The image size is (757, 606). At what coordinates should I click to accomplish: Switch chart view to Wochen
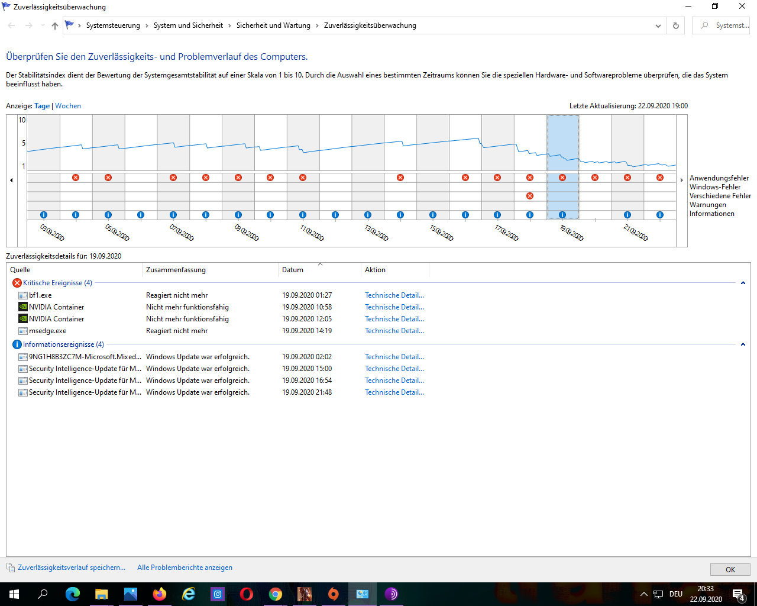pyautogui.click(x=68, y=106)
